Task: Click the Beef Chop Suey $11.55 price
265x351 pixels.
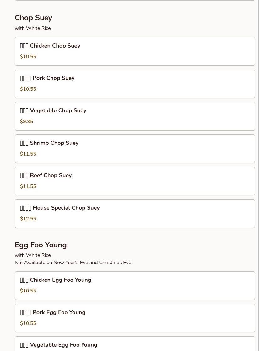Action: pos(28,186)
